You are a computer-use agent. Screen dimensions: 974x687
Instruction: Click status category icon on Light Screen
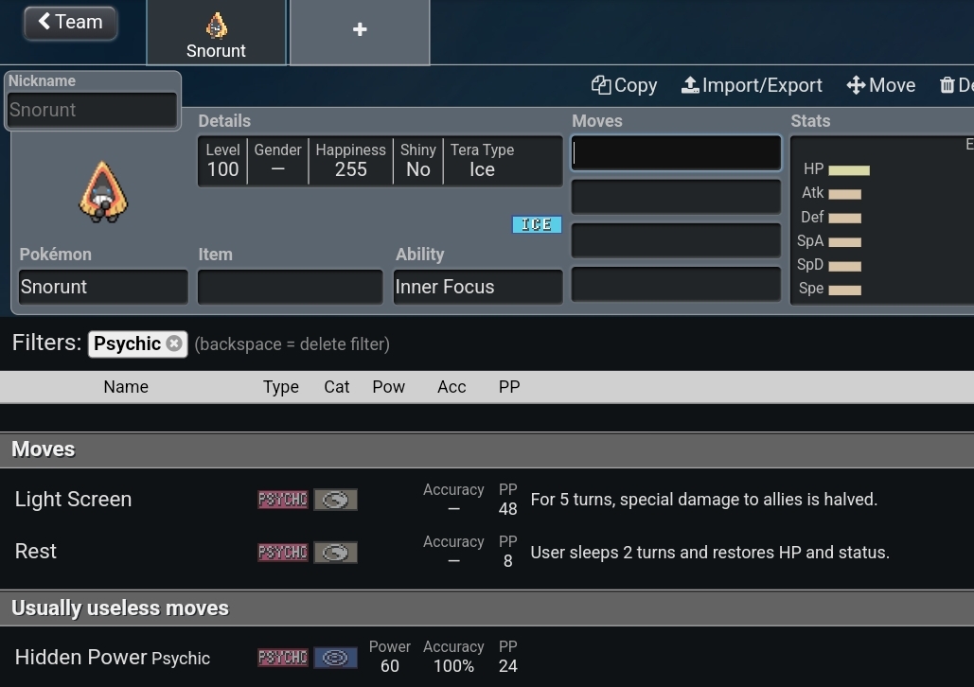335,500
